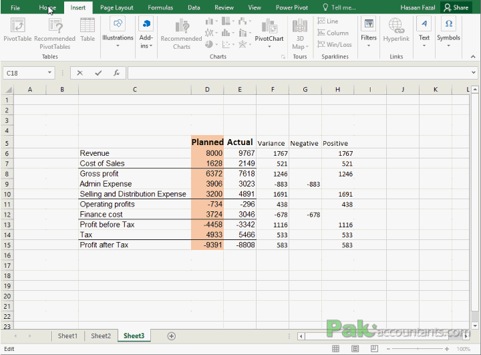This screenshot has width=481, height=355.
Task: Switch to the Page Layout tab
Action: [x=116, y=7]
